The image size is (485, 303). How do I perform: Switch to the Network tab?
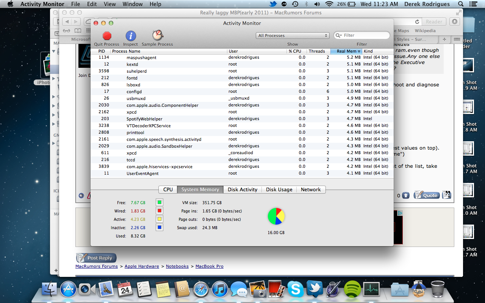(x=311, y=189)
